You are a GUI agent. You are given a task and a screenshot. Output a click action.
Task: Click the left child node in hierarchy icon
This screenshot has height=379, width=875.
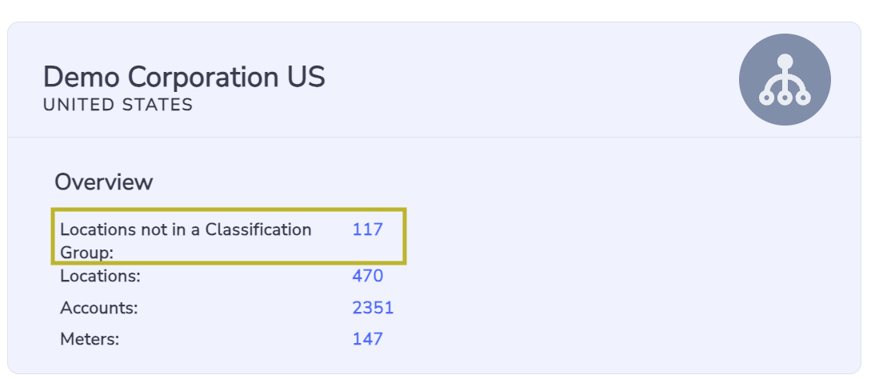click(767, 98)
